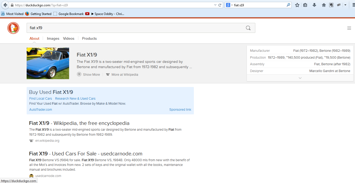Click the DuckDuckGo duck logo
The image size is (355, 183).
click(x=13, y=28)
